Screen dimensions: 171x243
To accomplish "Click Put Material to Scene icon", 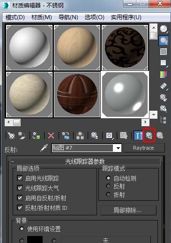I will [x=22, y=136].
